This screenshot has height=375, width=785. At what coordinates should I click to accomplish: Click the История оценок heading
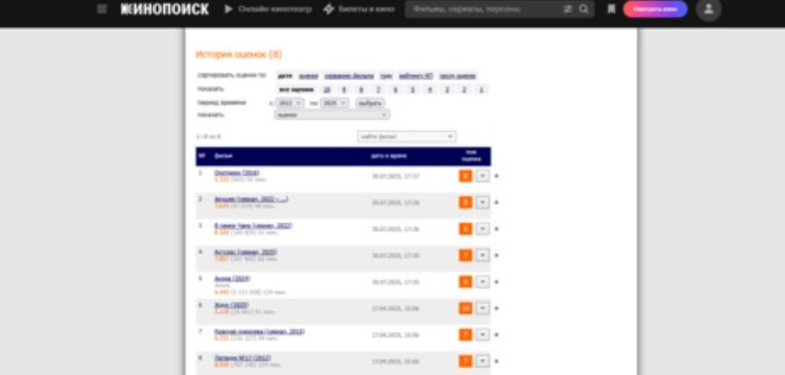tap(239, 55)
